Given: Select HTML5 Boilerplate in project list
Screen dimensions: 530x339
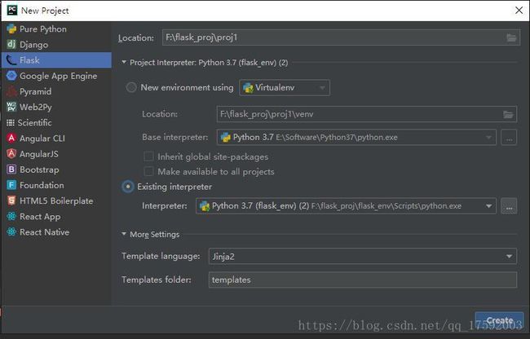Looking at the screenshot, I should click(x=56, y=200).
